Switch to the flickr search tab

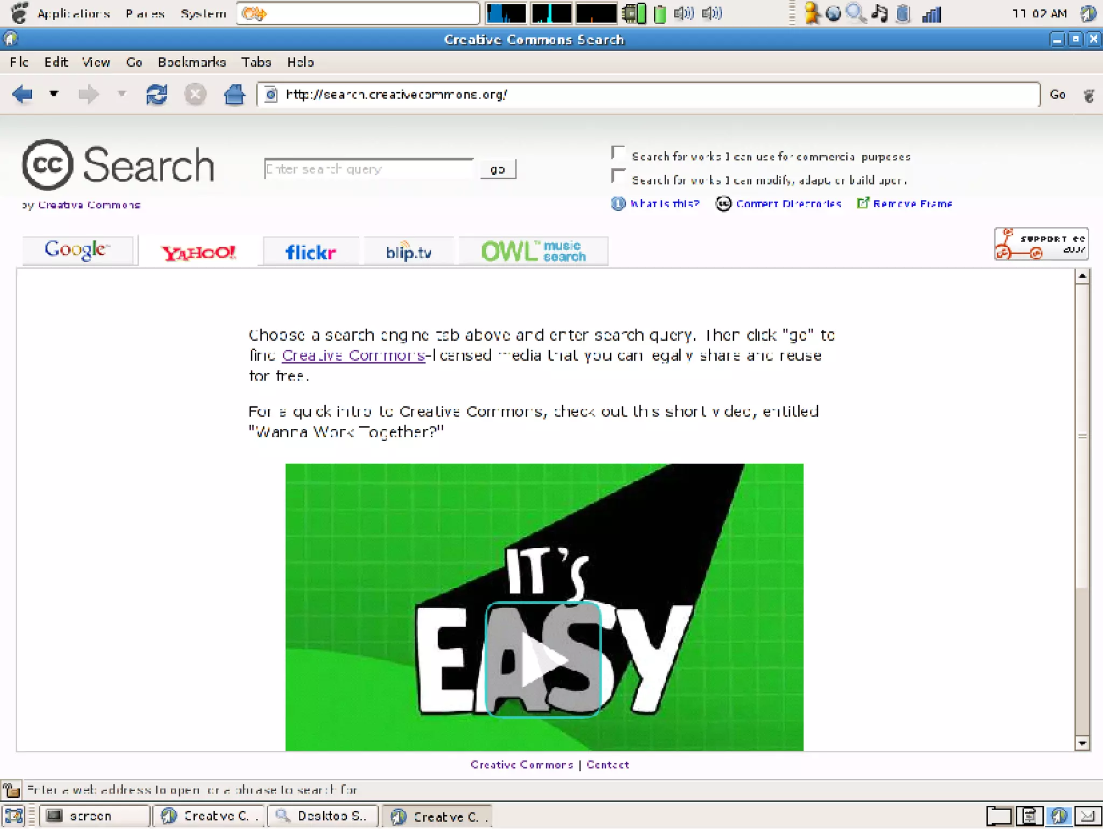tap(311, 252)
